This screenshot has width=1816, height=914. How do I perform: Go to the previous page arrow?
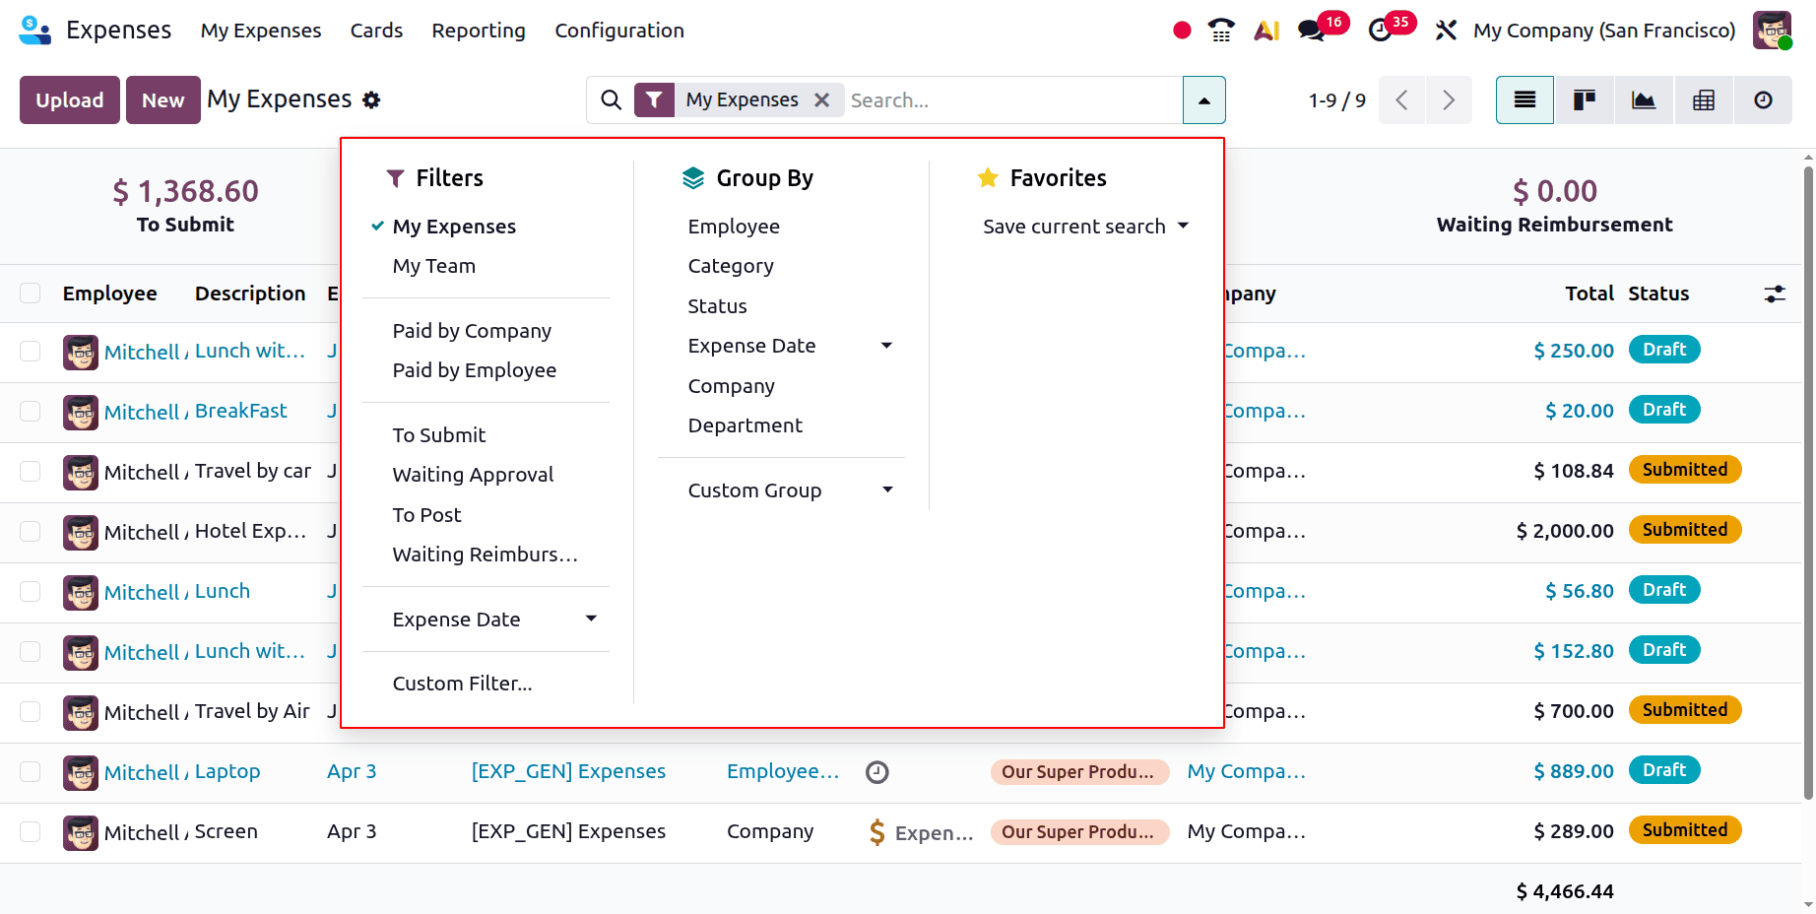click(x=1401, y=99)
